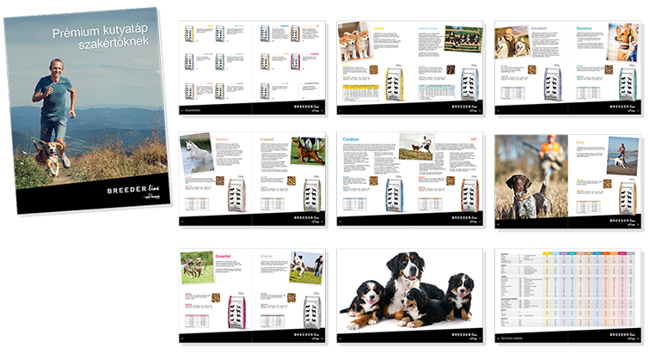
Task: Select the 'Essential' heading
Action: tap(223, 256)
